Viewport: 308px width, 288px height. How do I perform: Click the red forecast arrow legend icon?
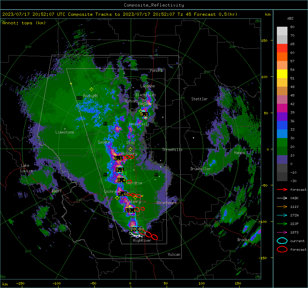[x=282, y=189]
